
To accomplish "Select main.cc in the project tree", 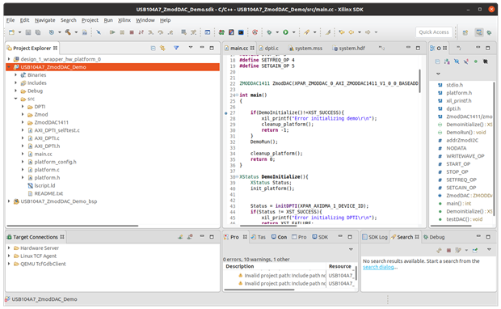I will pos(43,154).
